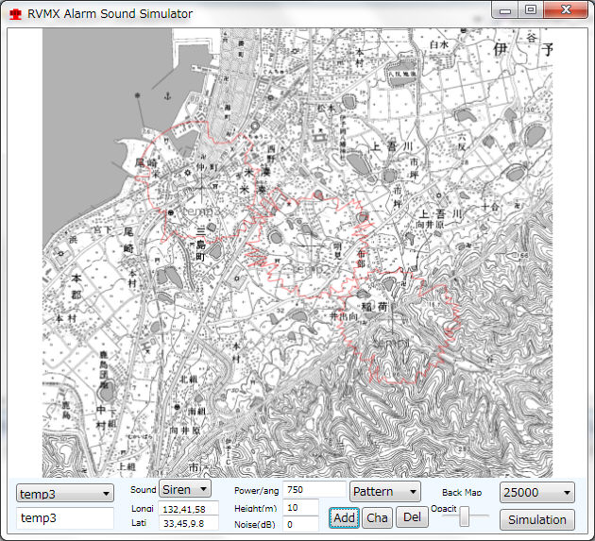Screen dimensions: 595x541
Task: Click the temp3 name text field
Action: tap(65, 518)
